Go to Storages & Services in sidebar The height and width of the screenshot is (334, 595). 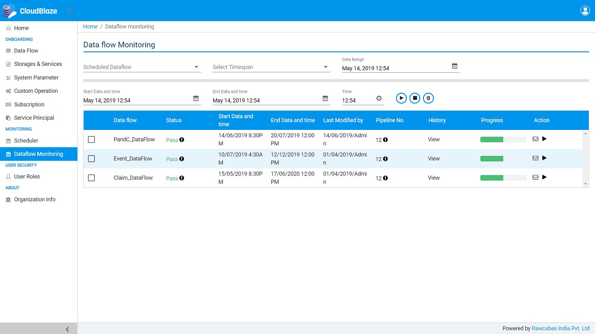(x=38, y=64)
